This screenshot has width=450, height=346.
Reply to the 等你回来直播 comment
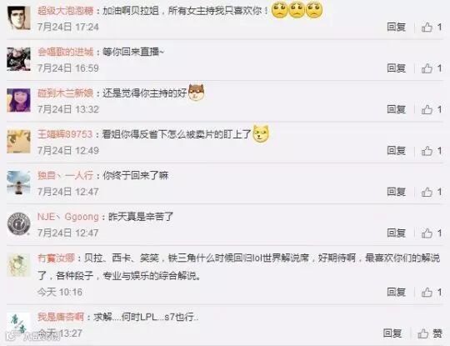tap(397, 68)
